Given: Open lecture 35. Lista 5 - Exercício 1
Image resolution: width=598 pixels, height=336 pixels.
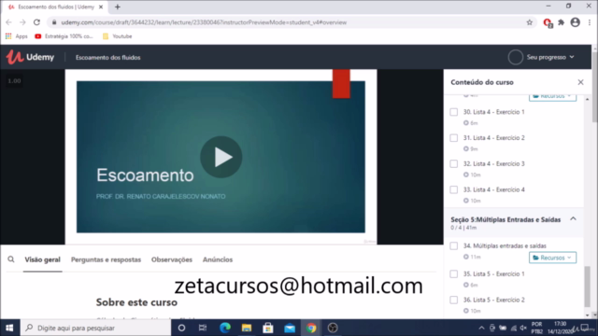Looking at the screenshot, I should (x=494, y=274).
